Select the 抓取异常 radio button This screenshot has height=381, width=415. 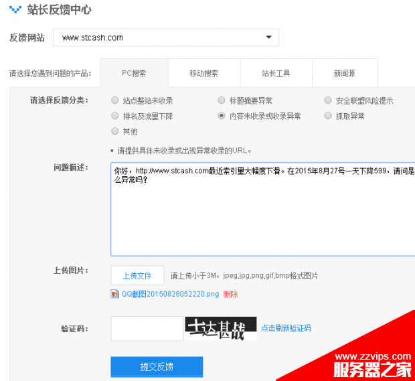(328, 116)
